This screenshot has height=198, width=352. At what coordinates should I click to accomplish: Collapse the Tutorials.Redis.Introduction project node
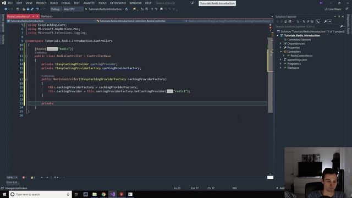tap(278, 36)
